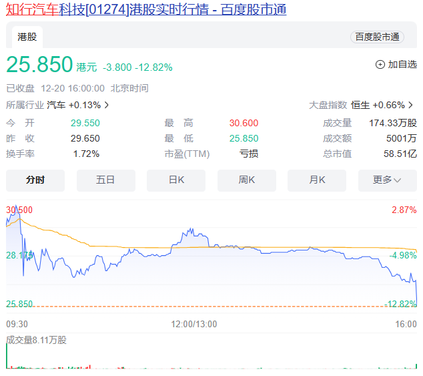Click the 市盈(TTM) value 亏损

coord(249,154)
